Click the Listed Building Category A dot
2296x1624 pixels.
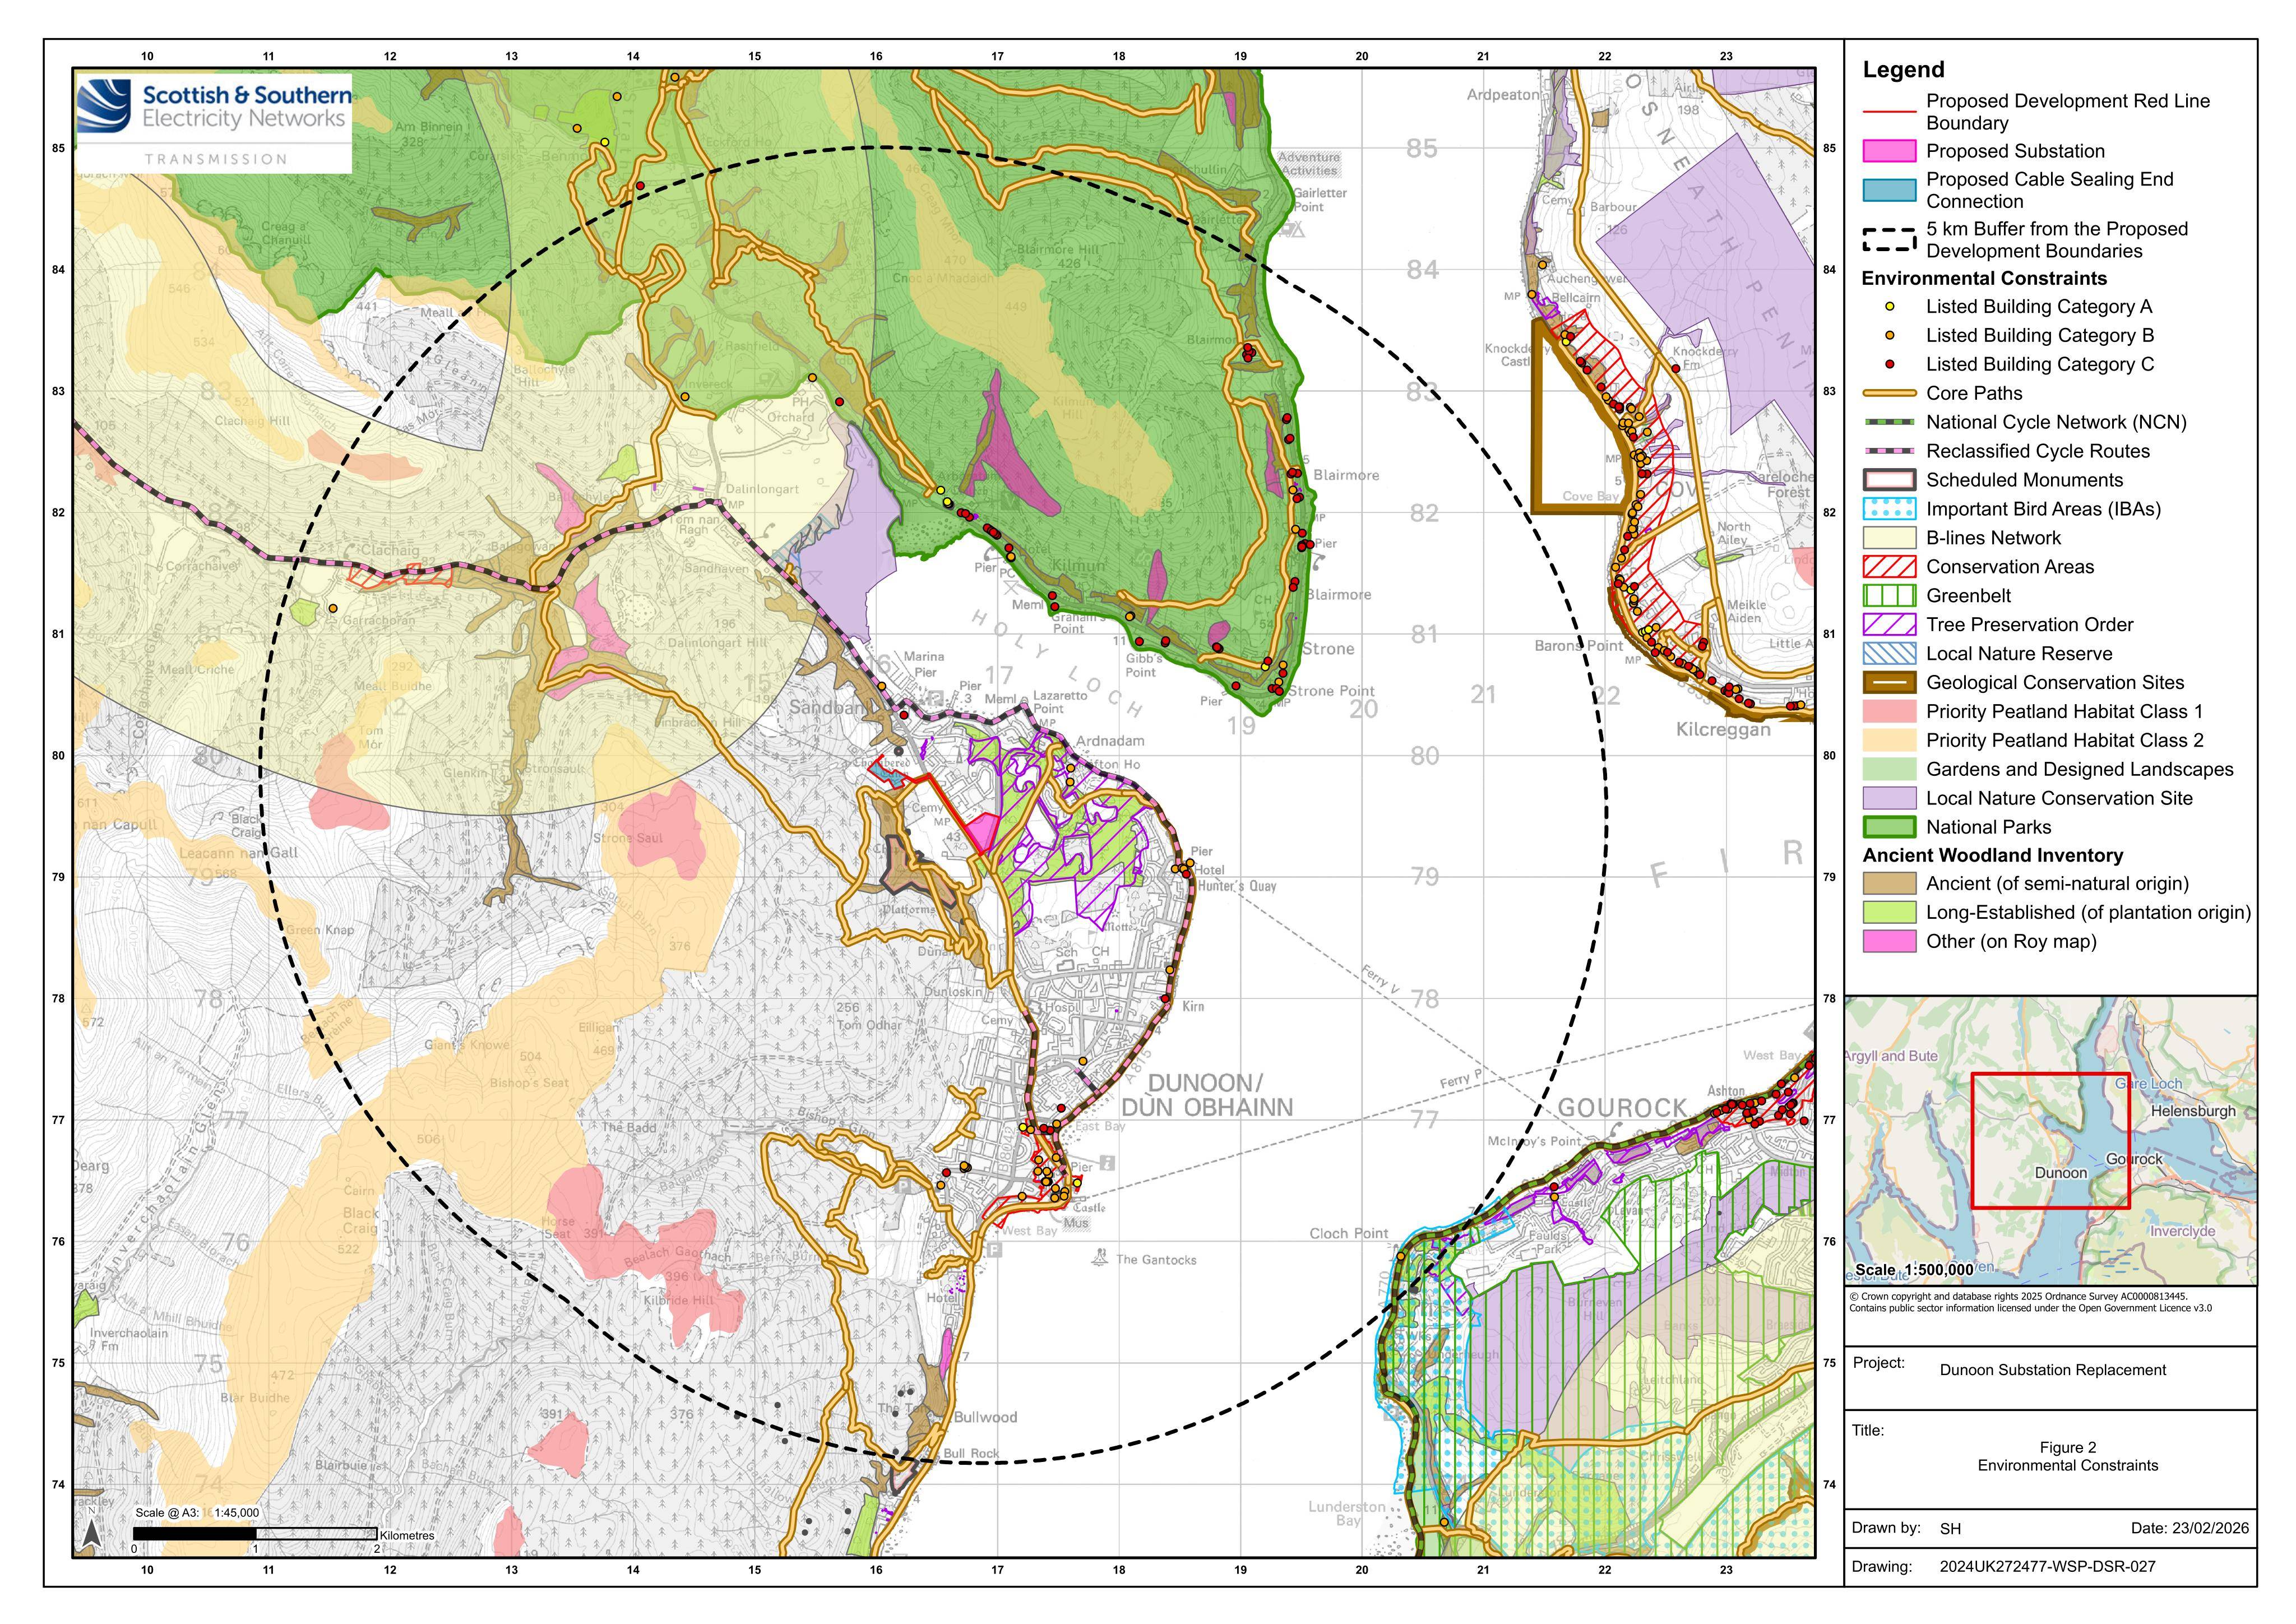click(1889, 307)
